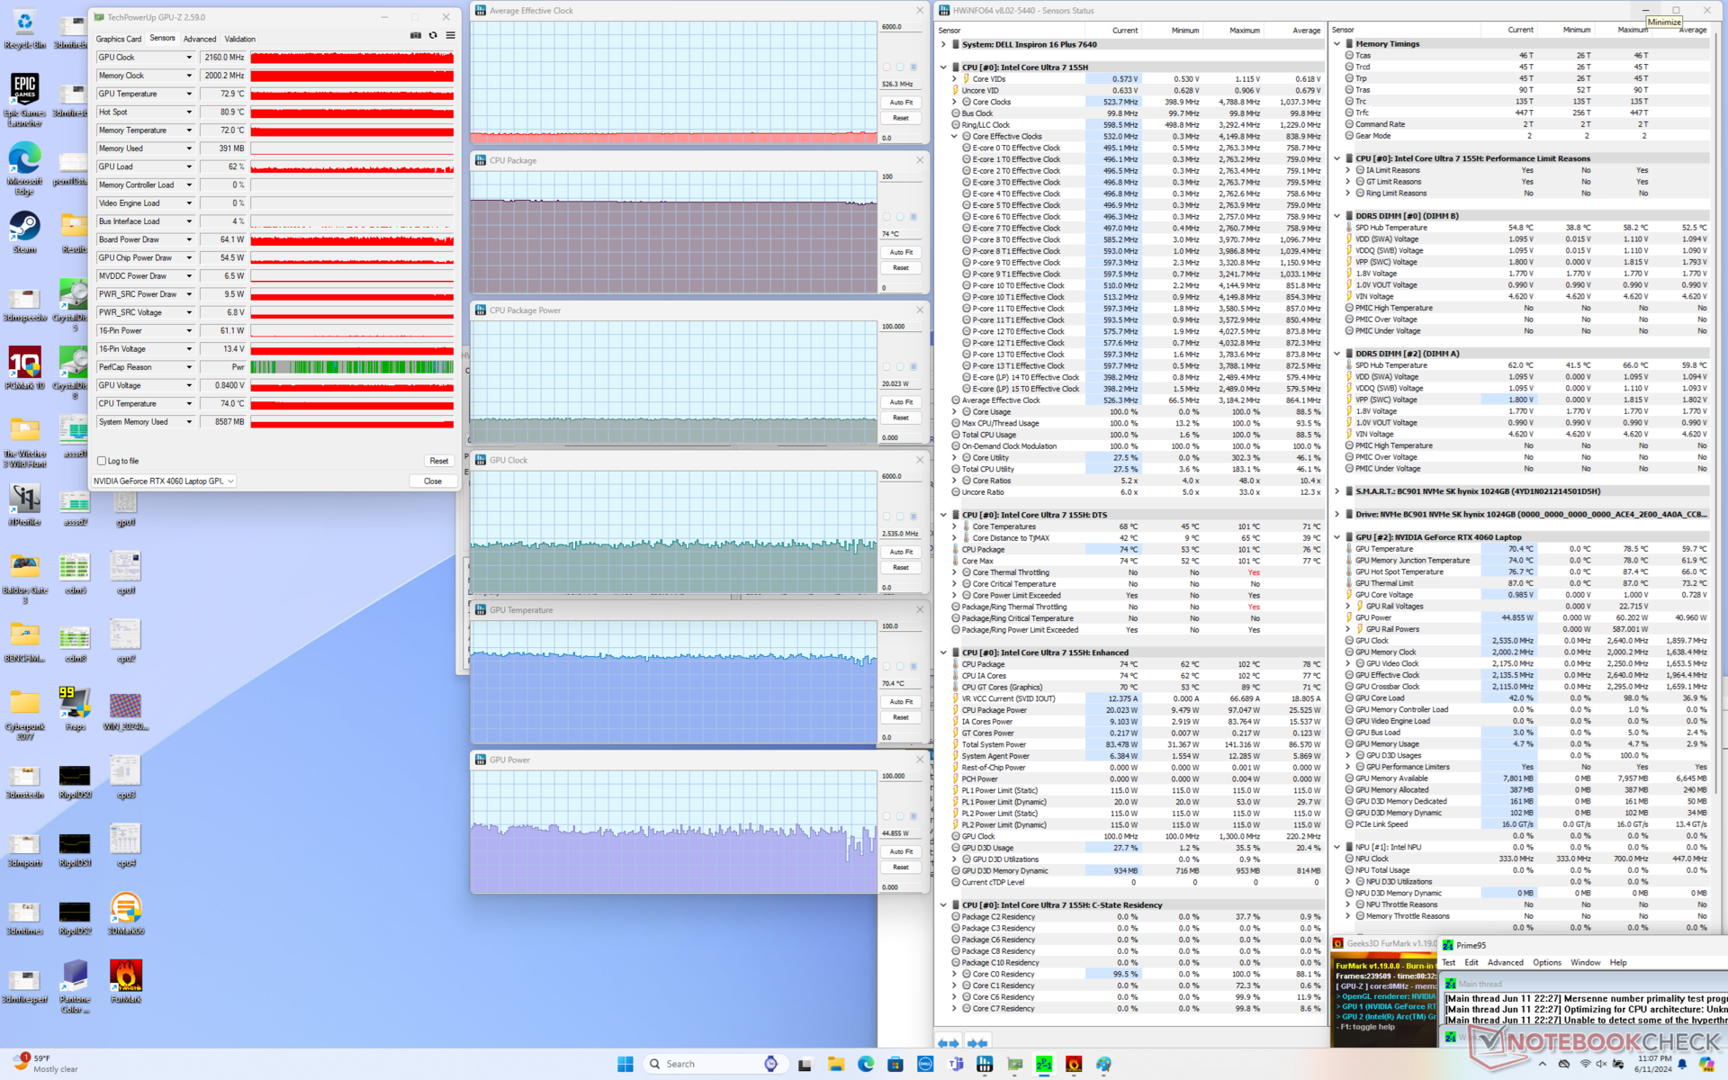Enable the Log to file checkbox
Viewport: 1728px width, 1080px height.
point(102,461)
